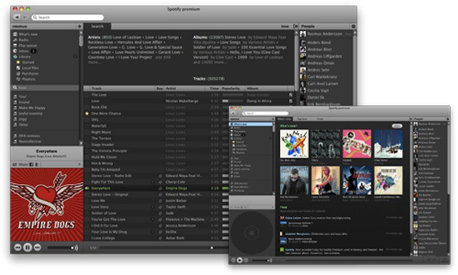Star the track Waterfall

point(87,126)
